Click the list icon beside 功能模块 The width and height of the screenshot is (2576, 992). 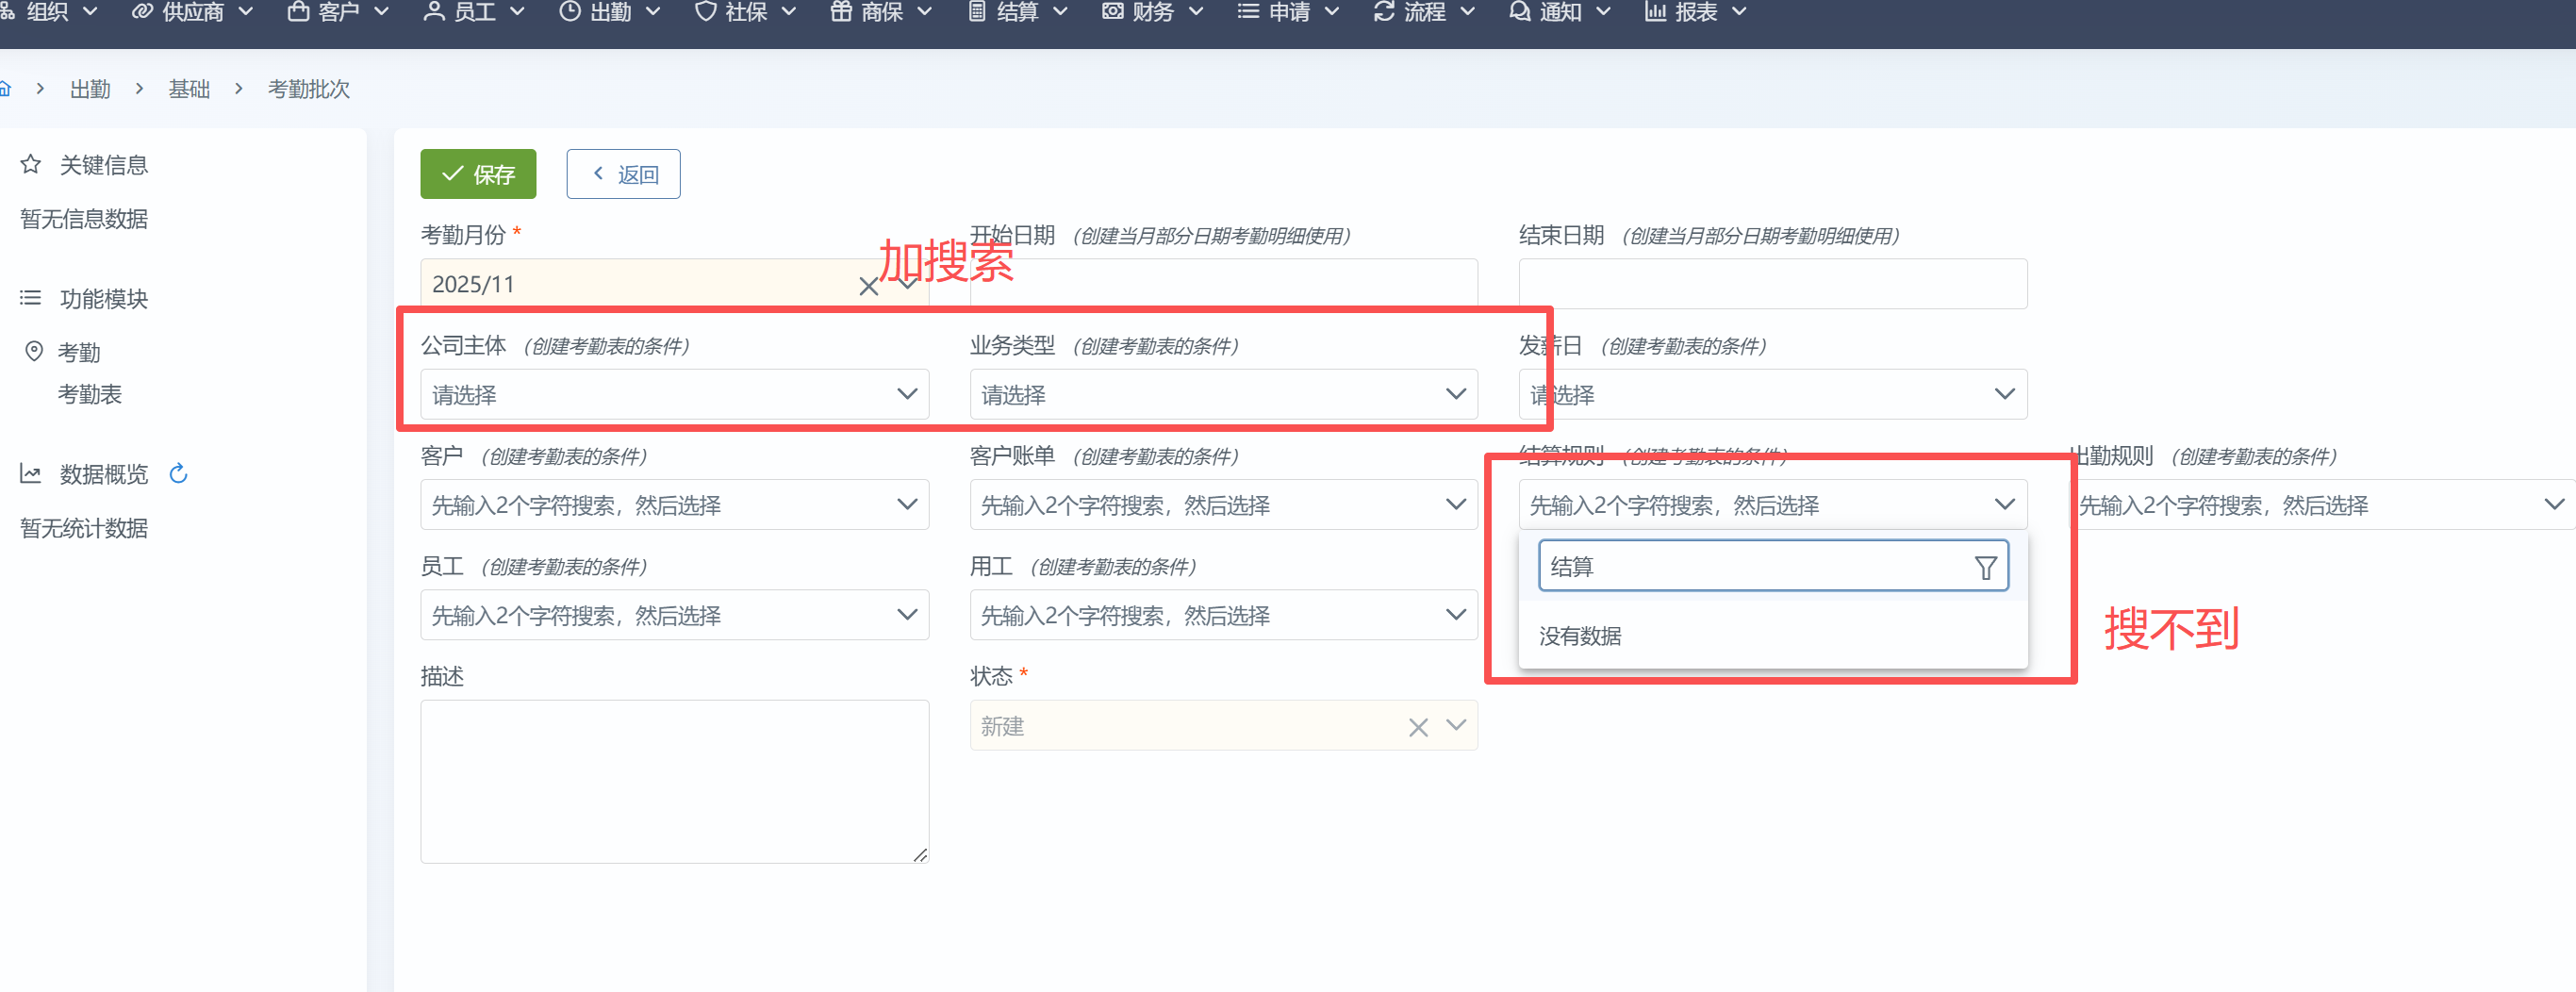[x=31, y=298]
